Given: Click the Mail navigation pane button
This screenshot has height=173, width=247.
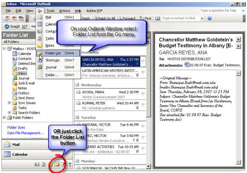Looking at the screenshot, I should coord(25,144).
